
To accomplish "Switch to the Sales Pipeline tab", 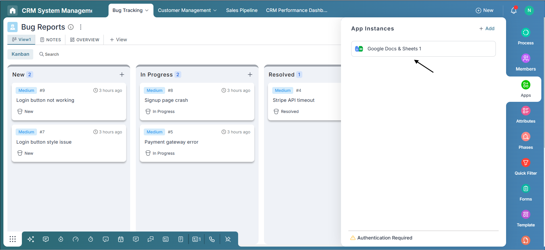I will [x=242, y=11].
